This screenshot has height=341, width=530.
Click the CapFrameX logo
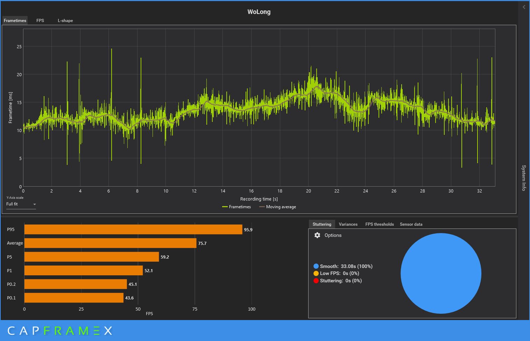(60, 331)
